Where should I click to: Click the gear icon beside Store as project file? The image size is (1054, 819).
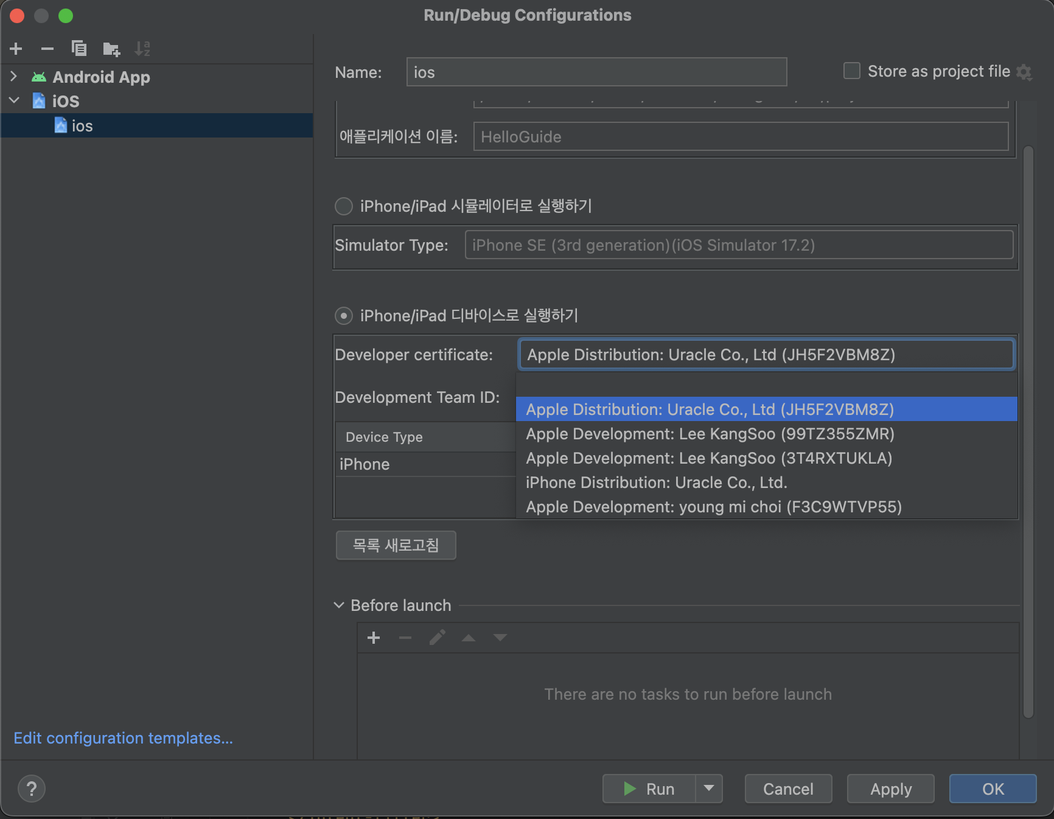coord(1024,72)
